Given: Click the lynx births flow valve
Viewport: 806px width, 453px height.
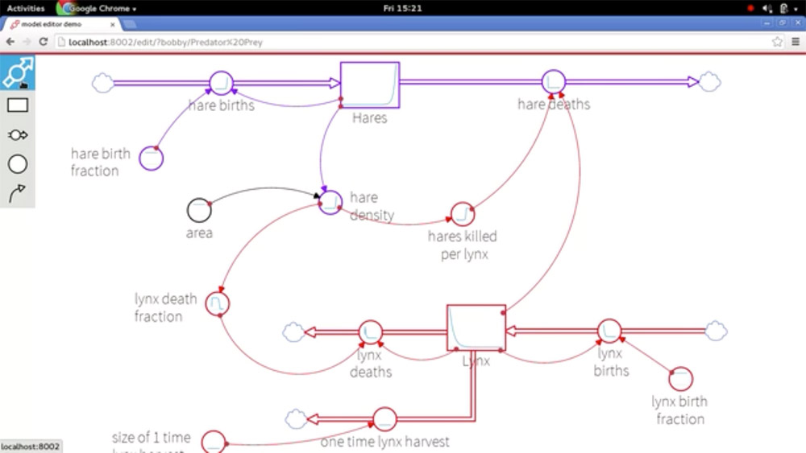Looking at the screenshot, I should 609,331.
